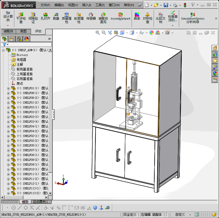Open the 设计算例 dropdown arrow
Viewport: 219px width, 218px height.
8,25
